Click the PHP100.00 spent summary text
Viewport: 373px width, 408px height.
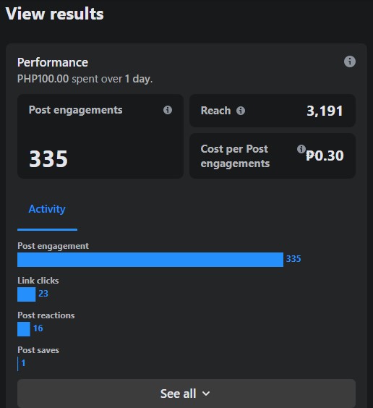coord(85,79)
